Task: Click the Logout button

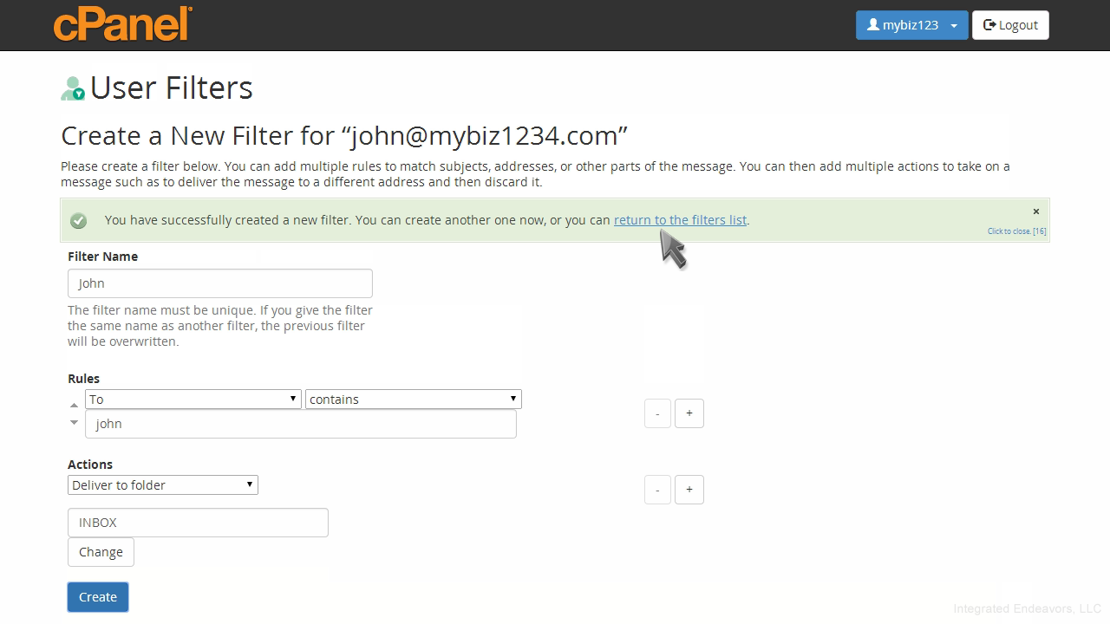Action: [1010, 25]
